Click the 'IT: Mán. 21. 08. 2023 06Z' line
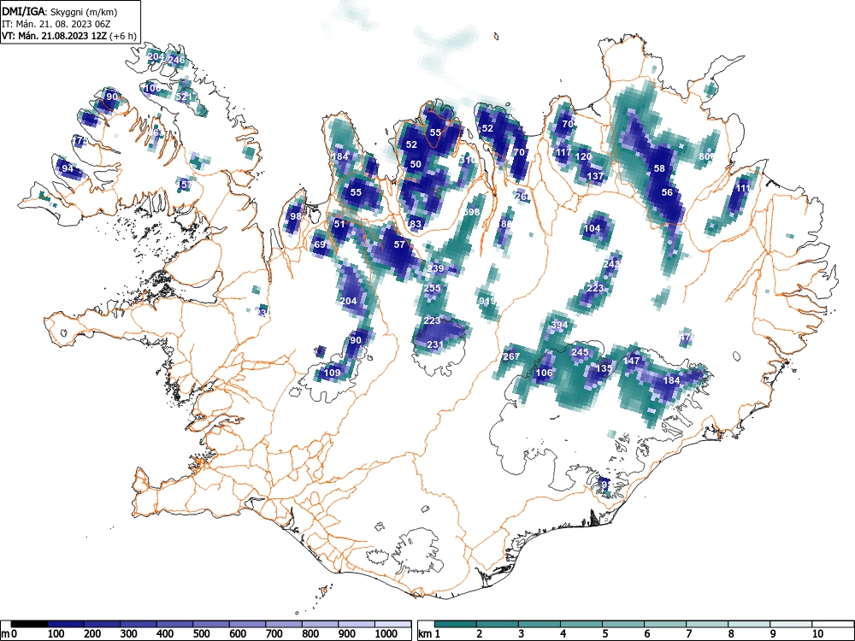This screenshot has width=855, height=641. [x=55, y=24]
